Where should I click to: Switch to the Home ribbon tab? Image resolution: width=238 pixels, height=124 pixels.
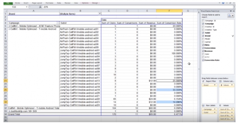17,3
